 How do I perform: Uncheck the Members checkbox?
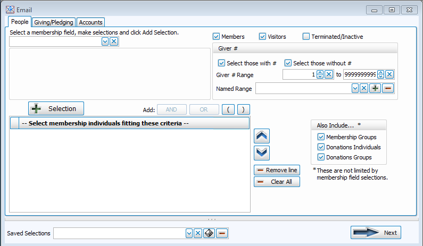217,37
